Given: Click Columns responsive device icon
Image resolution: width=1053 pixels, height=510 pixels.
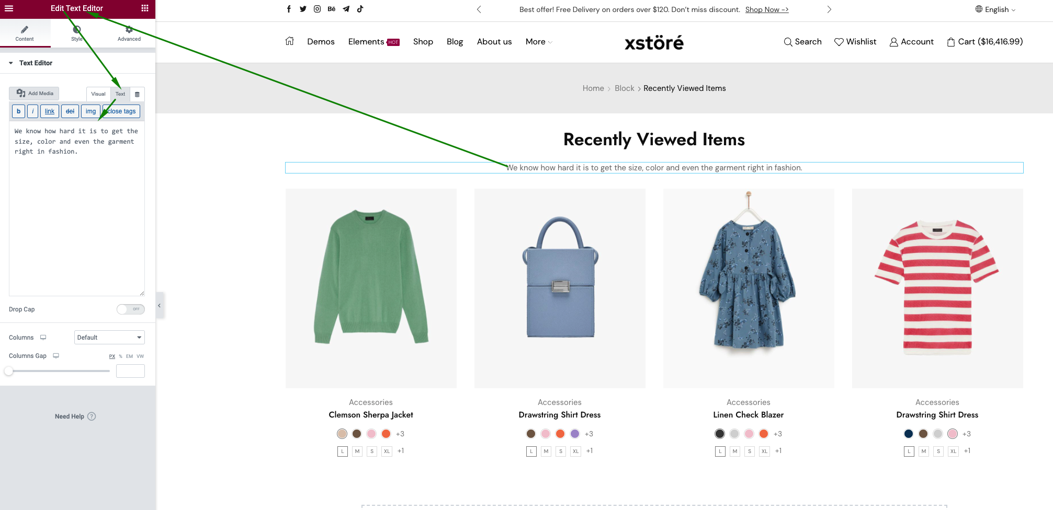Looking at the screenshot, I should point(43,338).
